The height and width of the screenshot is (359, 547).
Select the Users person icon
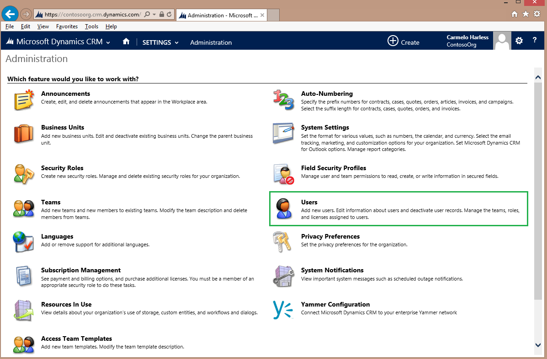pos(283,208)
